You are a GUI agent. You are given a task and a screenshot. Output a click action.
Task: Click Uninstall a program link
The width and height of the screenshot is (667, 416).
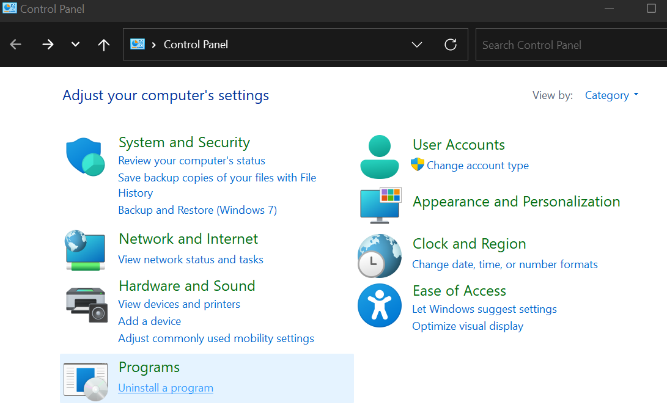(166, 388)
